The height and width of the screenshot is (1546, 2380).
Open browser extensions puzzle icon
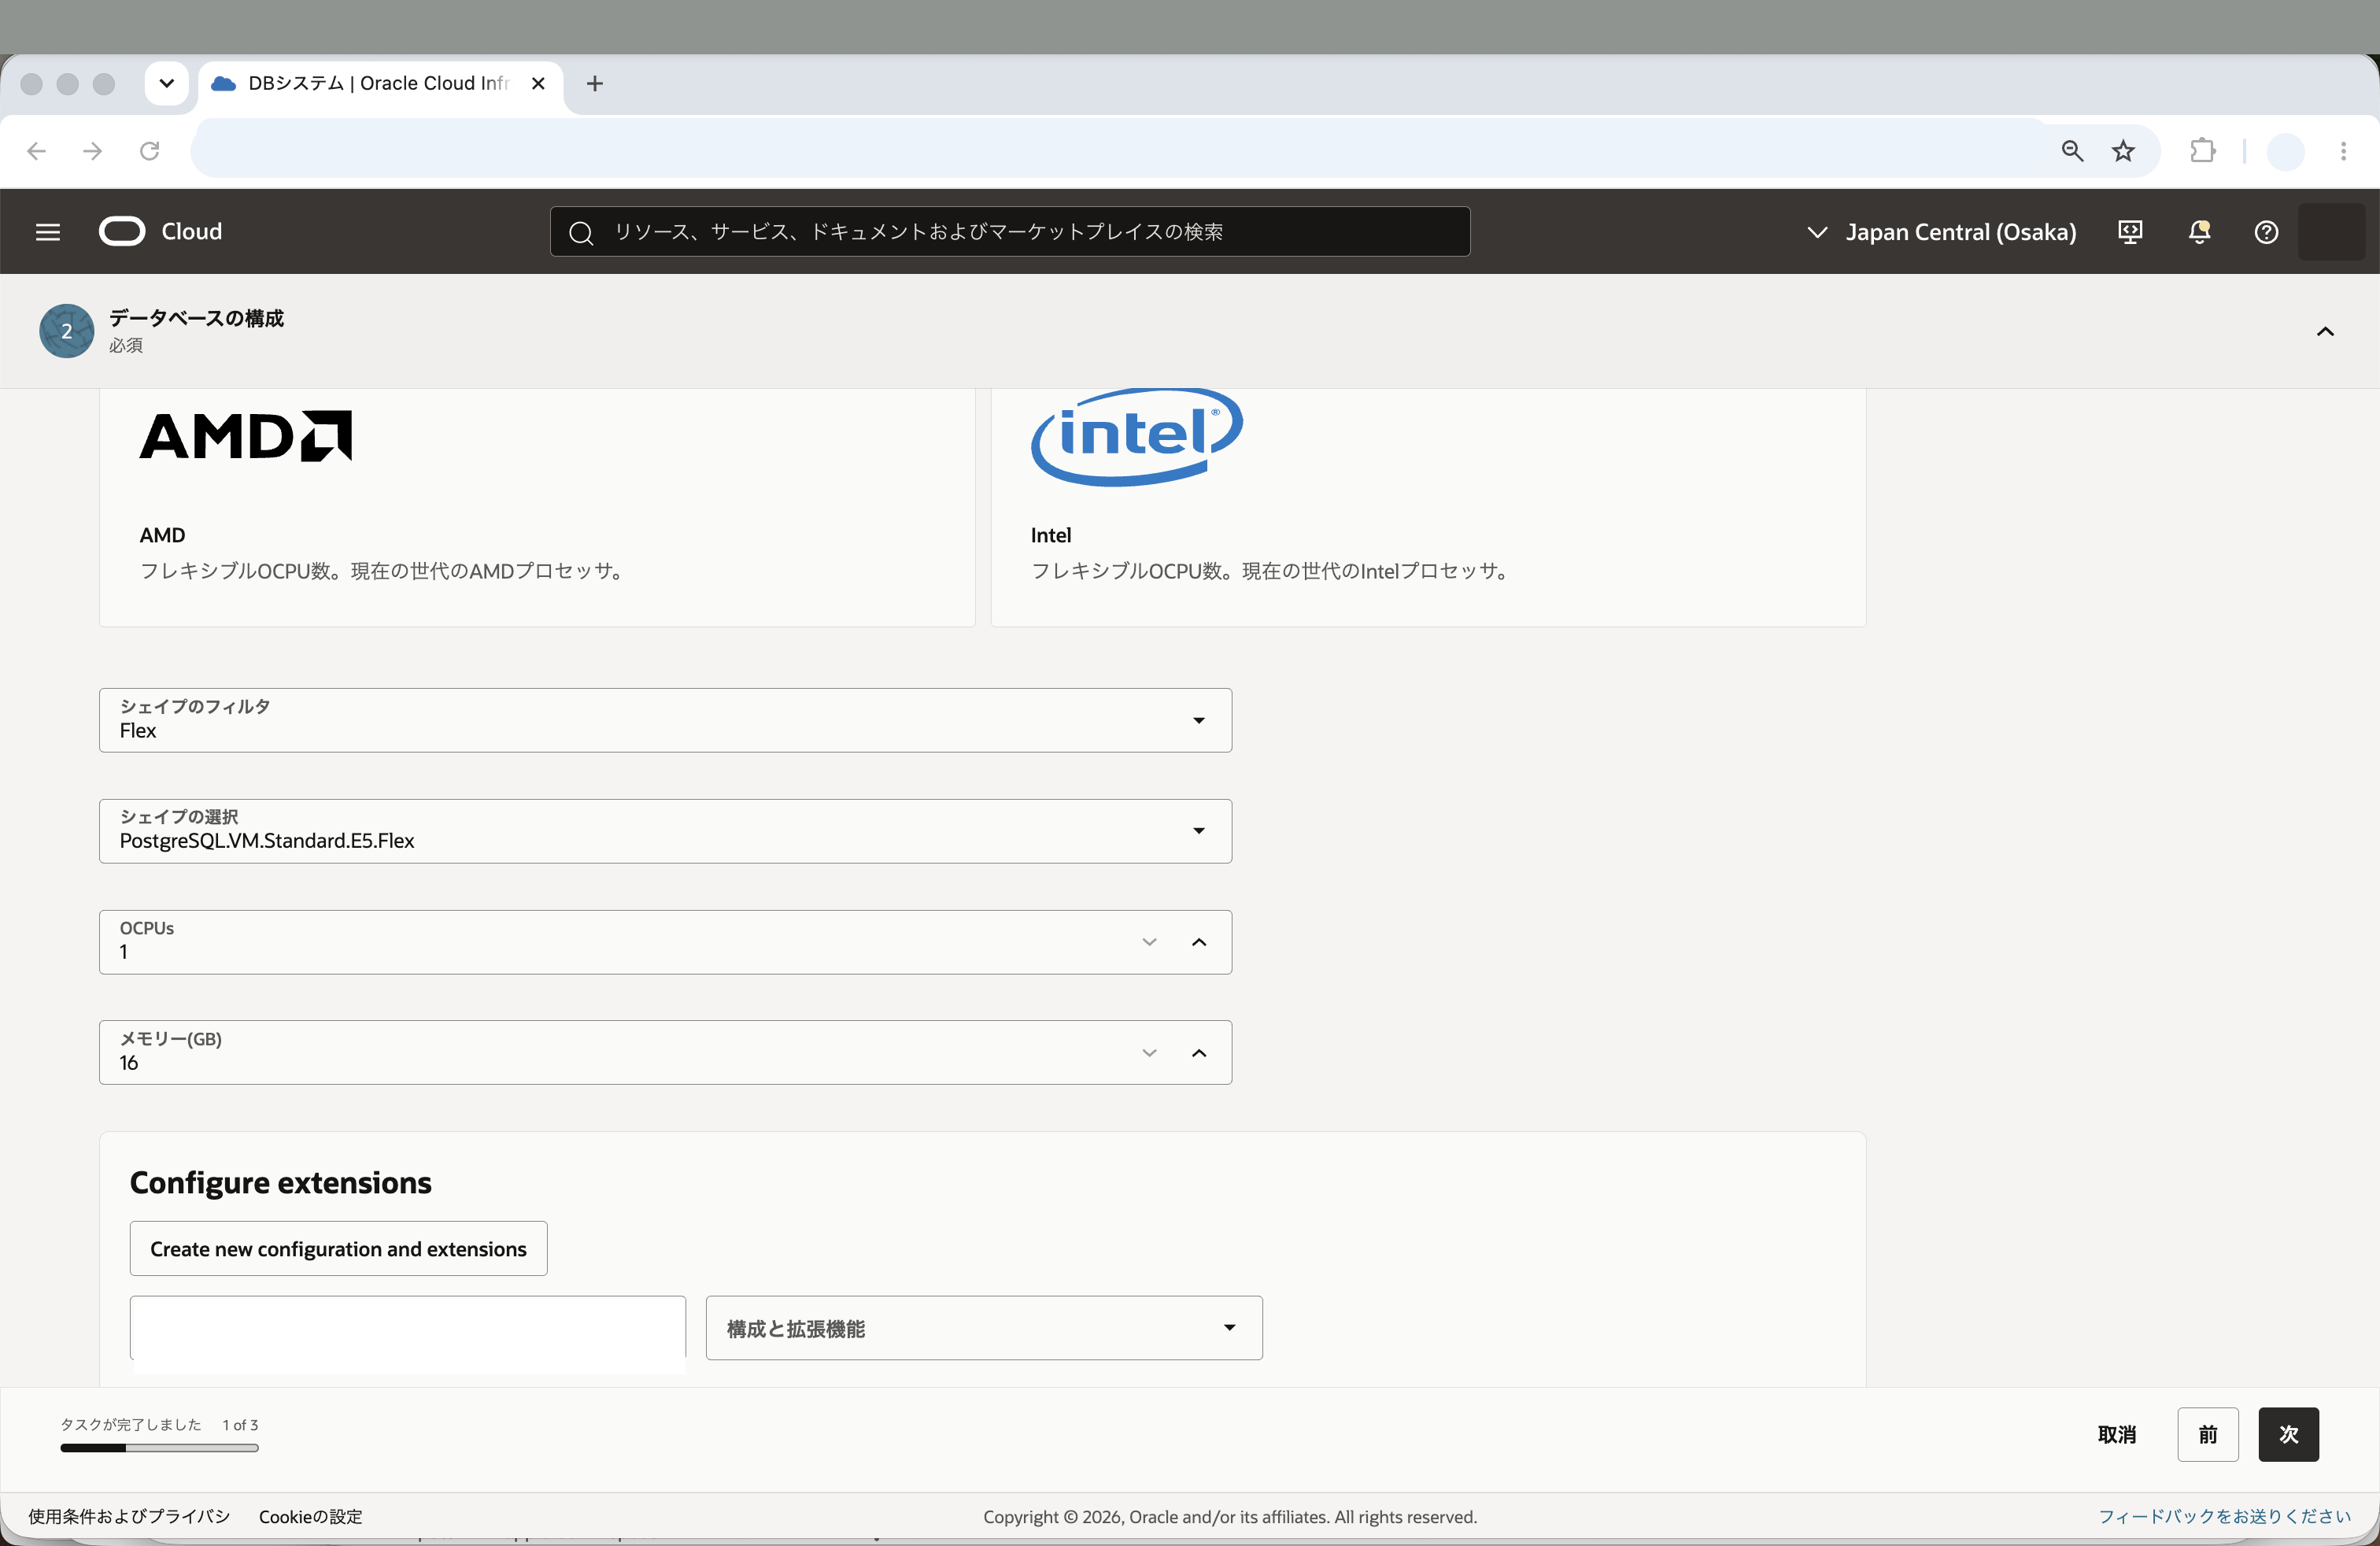pyautogui.click(x=2203, y=151)
